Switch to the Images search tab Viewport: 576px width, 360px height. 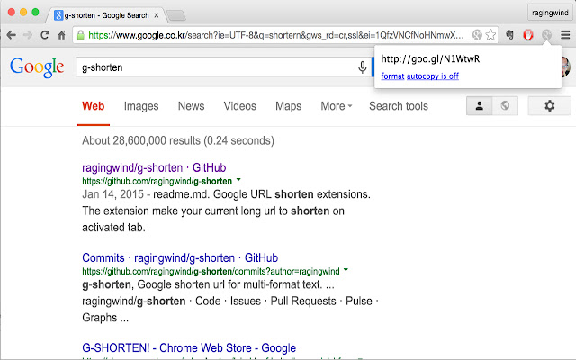pos(141,106)
